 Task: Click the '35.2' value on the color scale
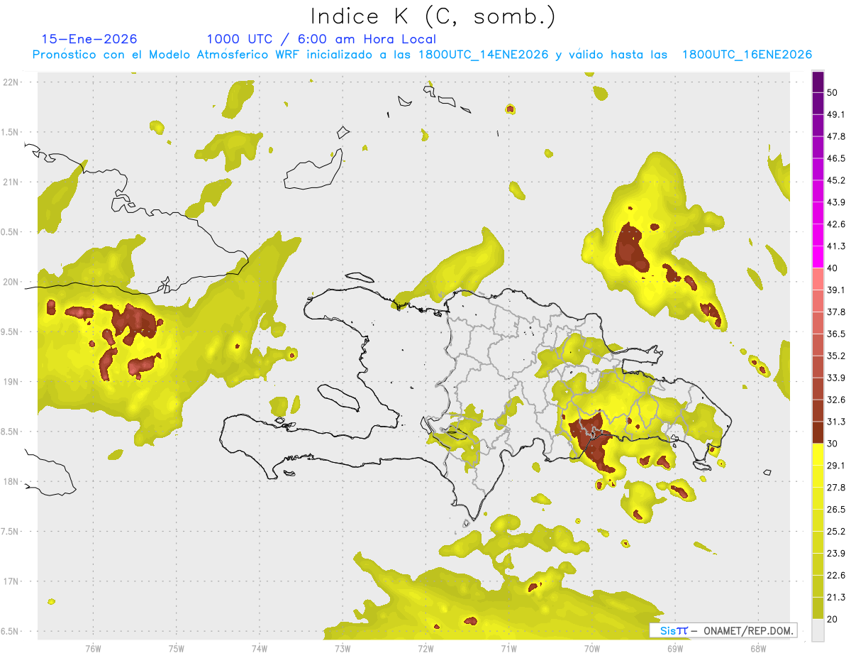pyautogui.click(x=836, y=356)
